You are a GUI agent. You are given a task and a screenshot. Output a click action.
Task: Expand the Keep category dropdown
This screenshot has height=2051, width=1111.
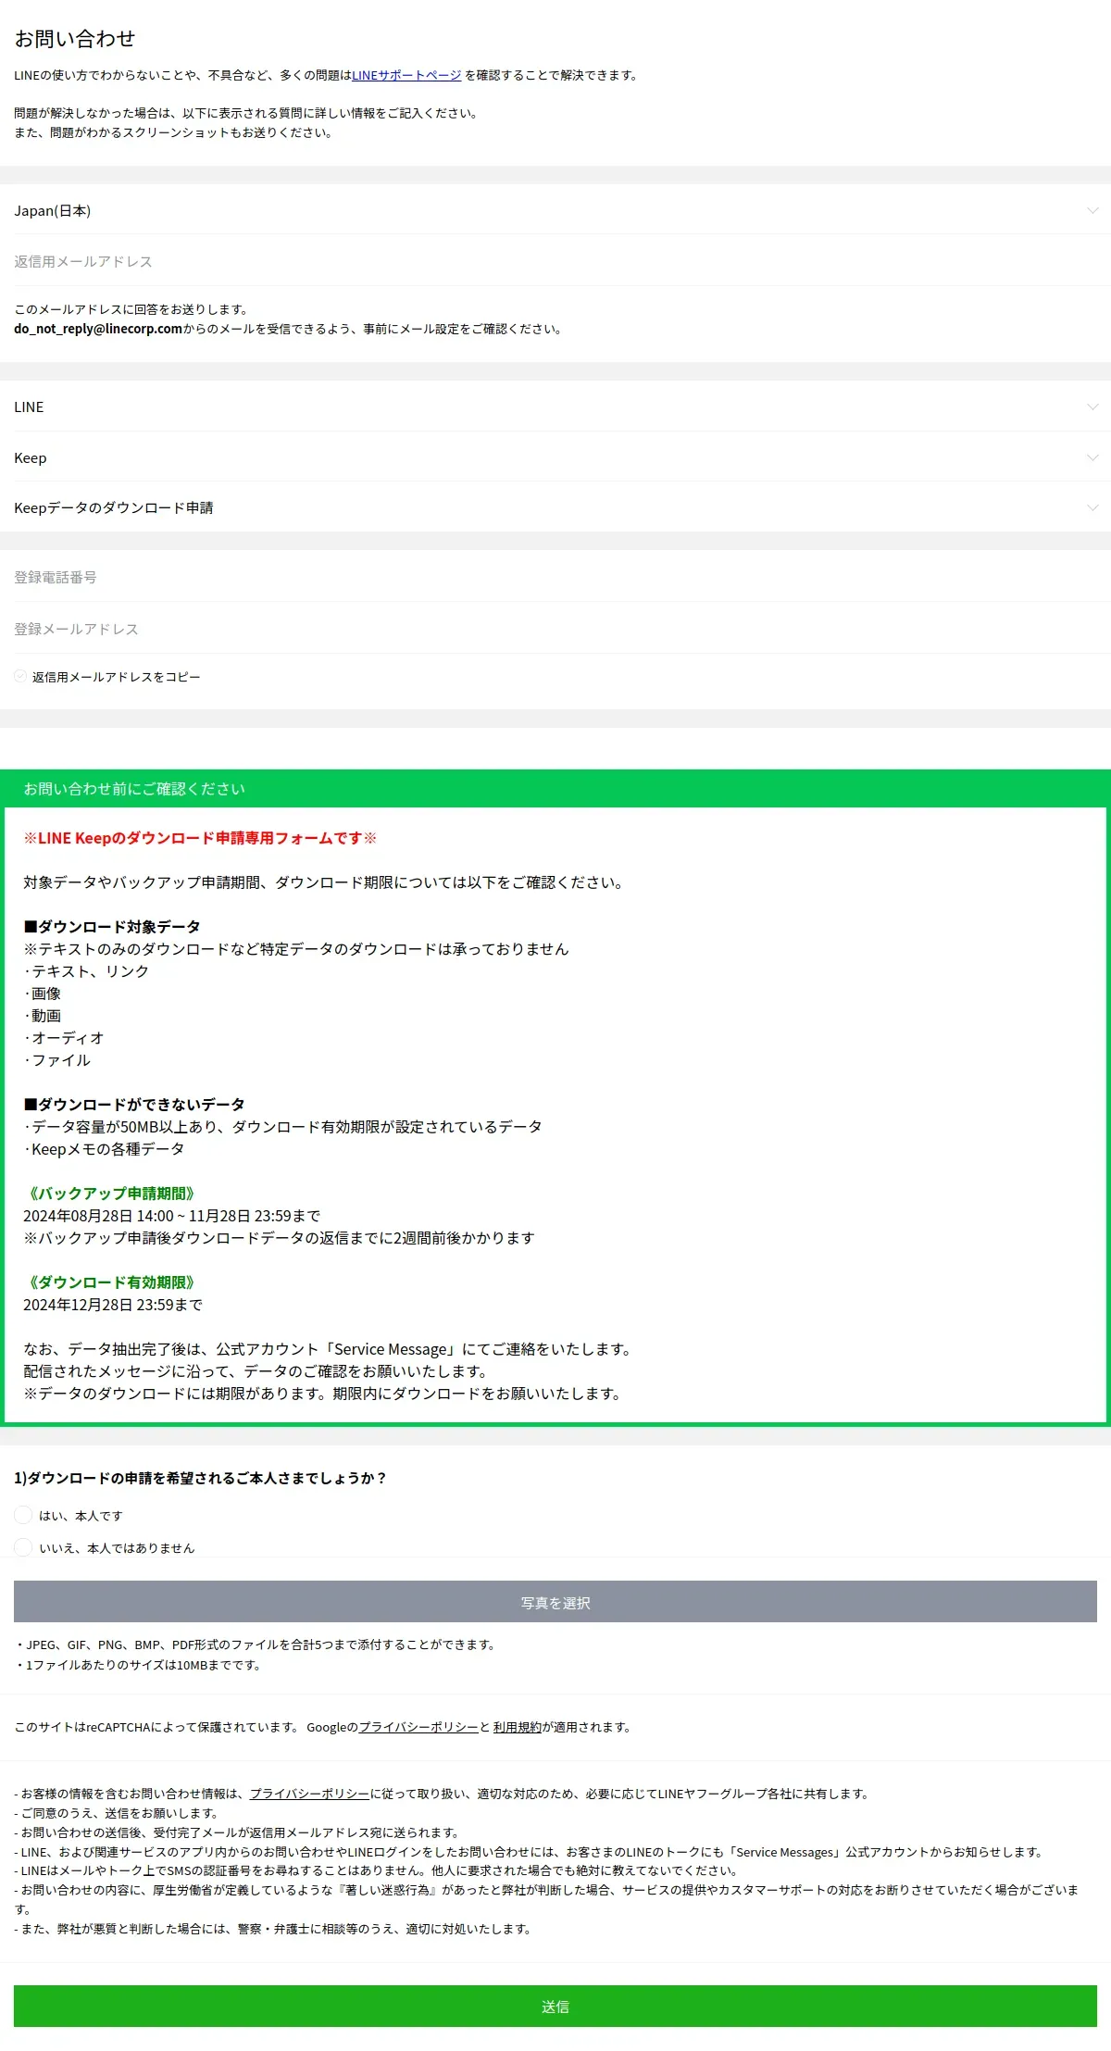click(555, 457)
